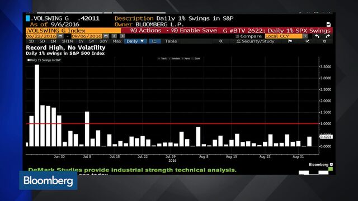The height and width of the screenshot is (201, 358).
Task: Redo the chart action
Action: click(x=328, y=36)
